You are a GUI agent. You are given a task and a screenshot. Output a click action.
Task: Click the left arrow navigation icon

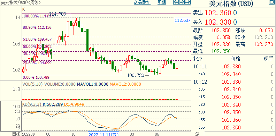(x=176, y=2)
